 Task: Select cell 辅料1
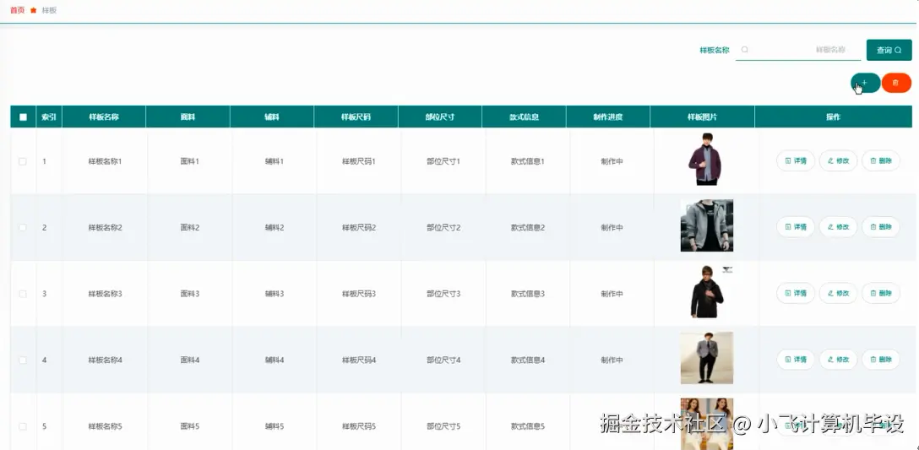pyautogui.click(x=275, y=161)
